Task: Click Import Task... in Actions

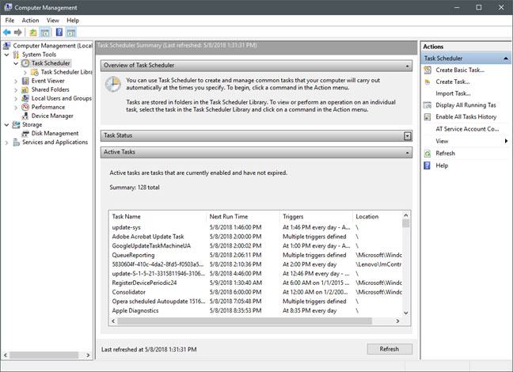Action: [453, 93]
